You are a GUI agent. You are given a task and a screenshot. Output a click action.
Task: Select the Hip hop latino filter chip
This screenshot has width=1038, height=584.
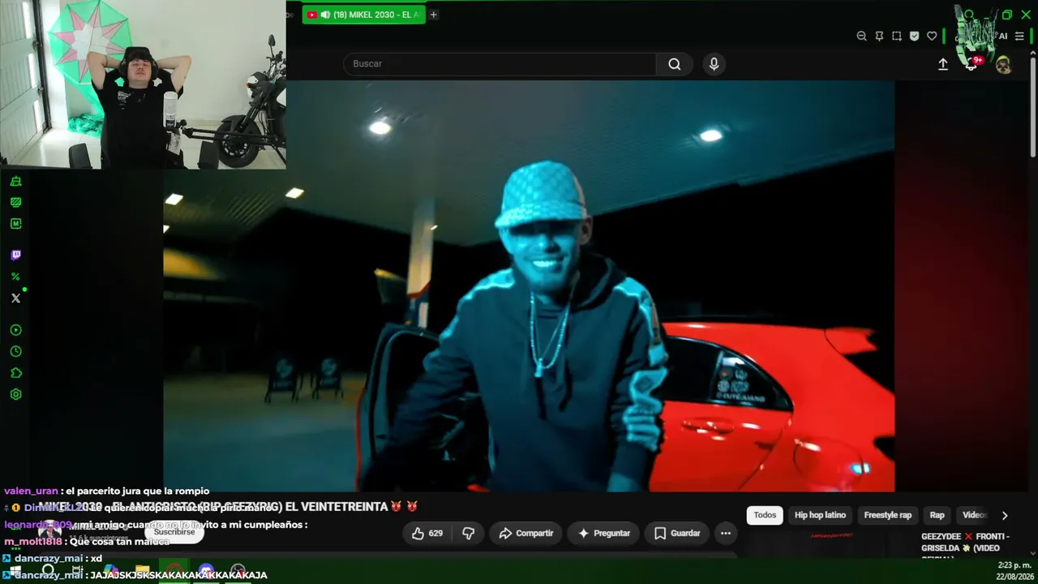coord(820,515)
